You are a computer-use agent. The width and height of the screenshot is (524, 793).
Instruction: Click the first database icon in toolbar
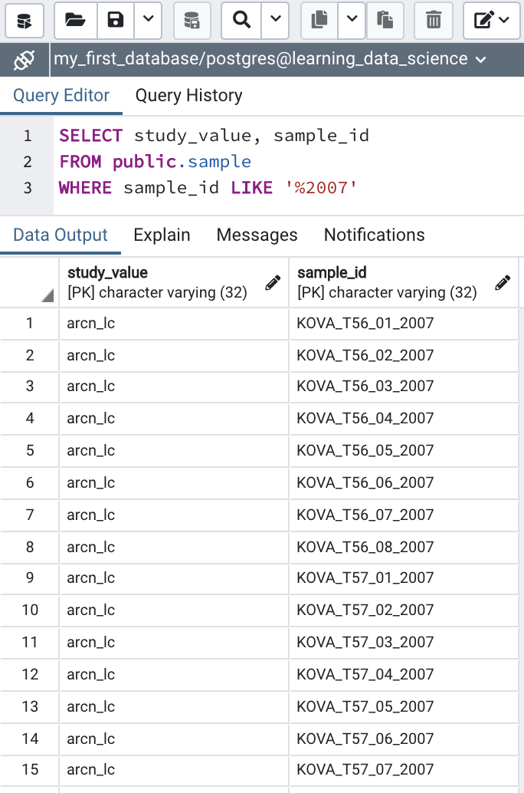25,20
